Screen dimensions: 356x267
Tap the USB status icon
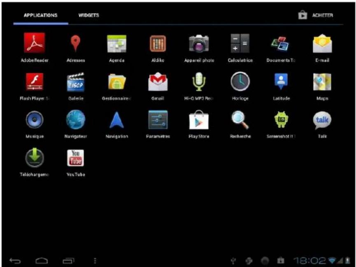click(x=233, y=261)
